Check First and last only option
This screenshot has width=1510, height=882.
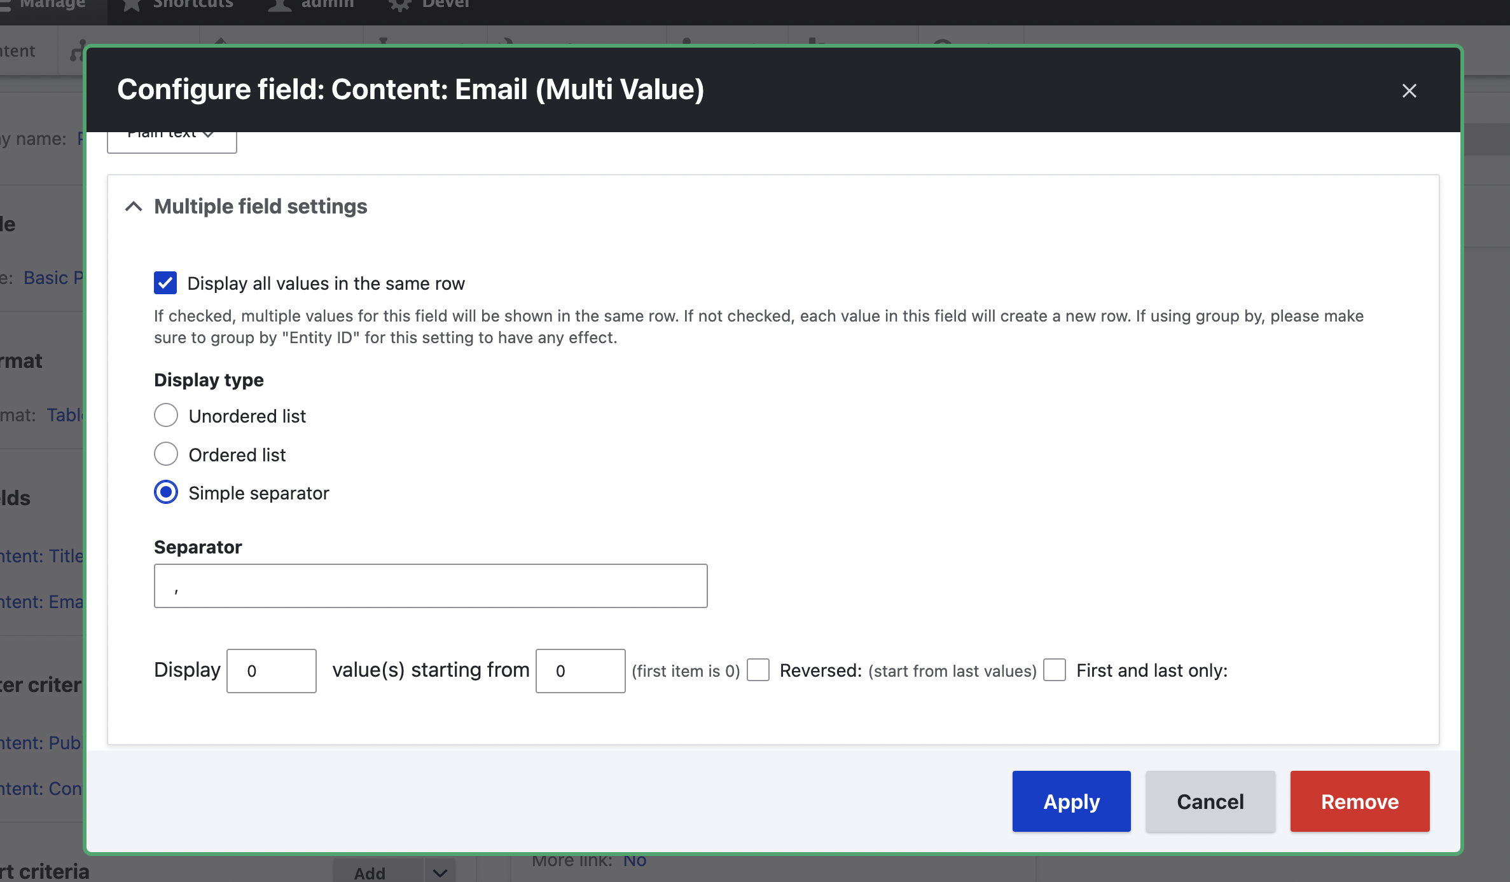pyautogui.click(x=1055, y=670)
